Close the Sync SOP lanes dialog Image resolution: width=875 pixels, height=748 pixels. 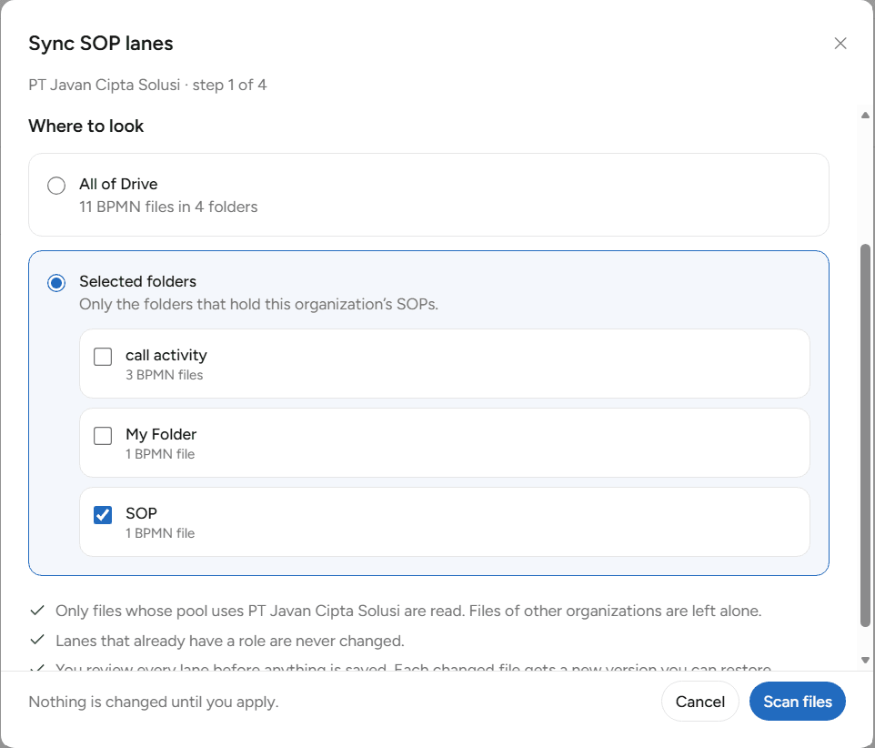tap(840, 44)
